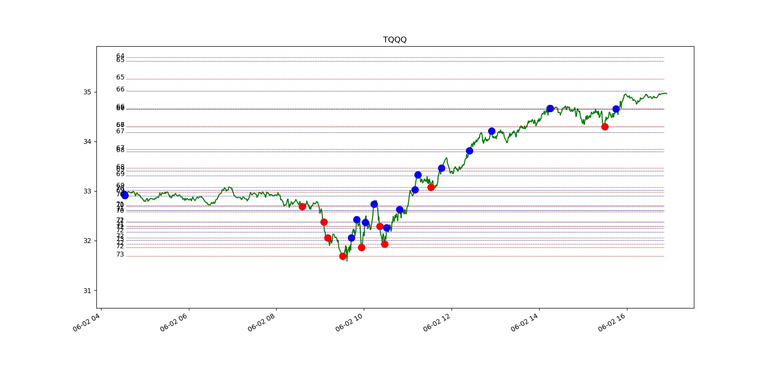Click the TQQQ chart title
Screen dimensions: 771x385
point(395,39)
